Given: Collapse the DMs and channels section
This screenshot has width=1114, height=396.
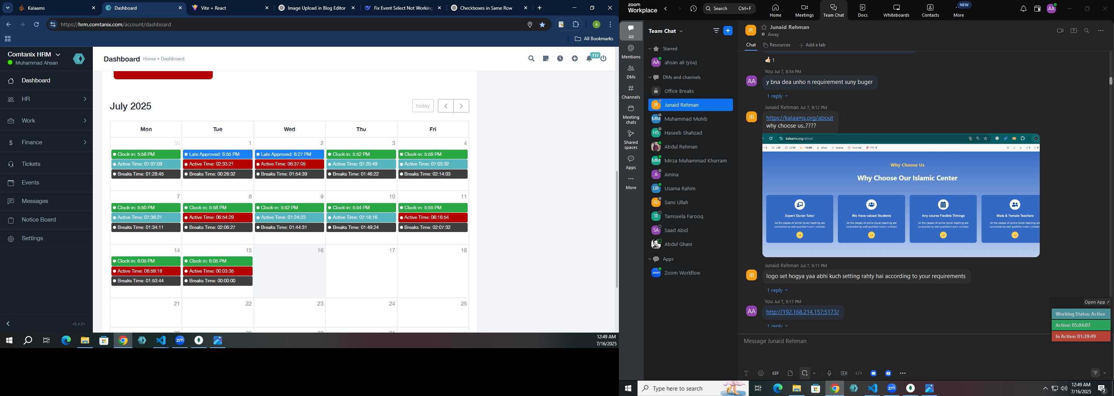Looking at the screenshot, I should point(649,77).
